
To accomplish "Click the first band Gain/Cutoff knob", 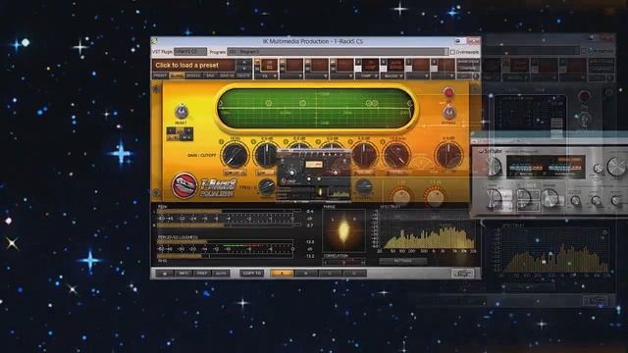I will coord(235,155).
